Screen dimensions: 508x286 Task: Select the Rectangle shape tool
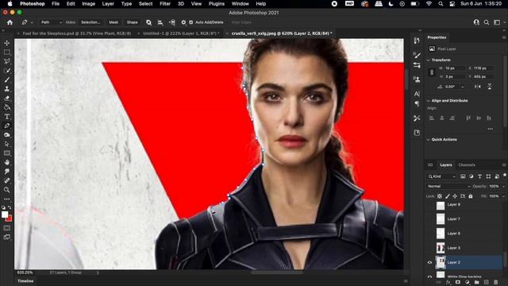tap(7, 153)
